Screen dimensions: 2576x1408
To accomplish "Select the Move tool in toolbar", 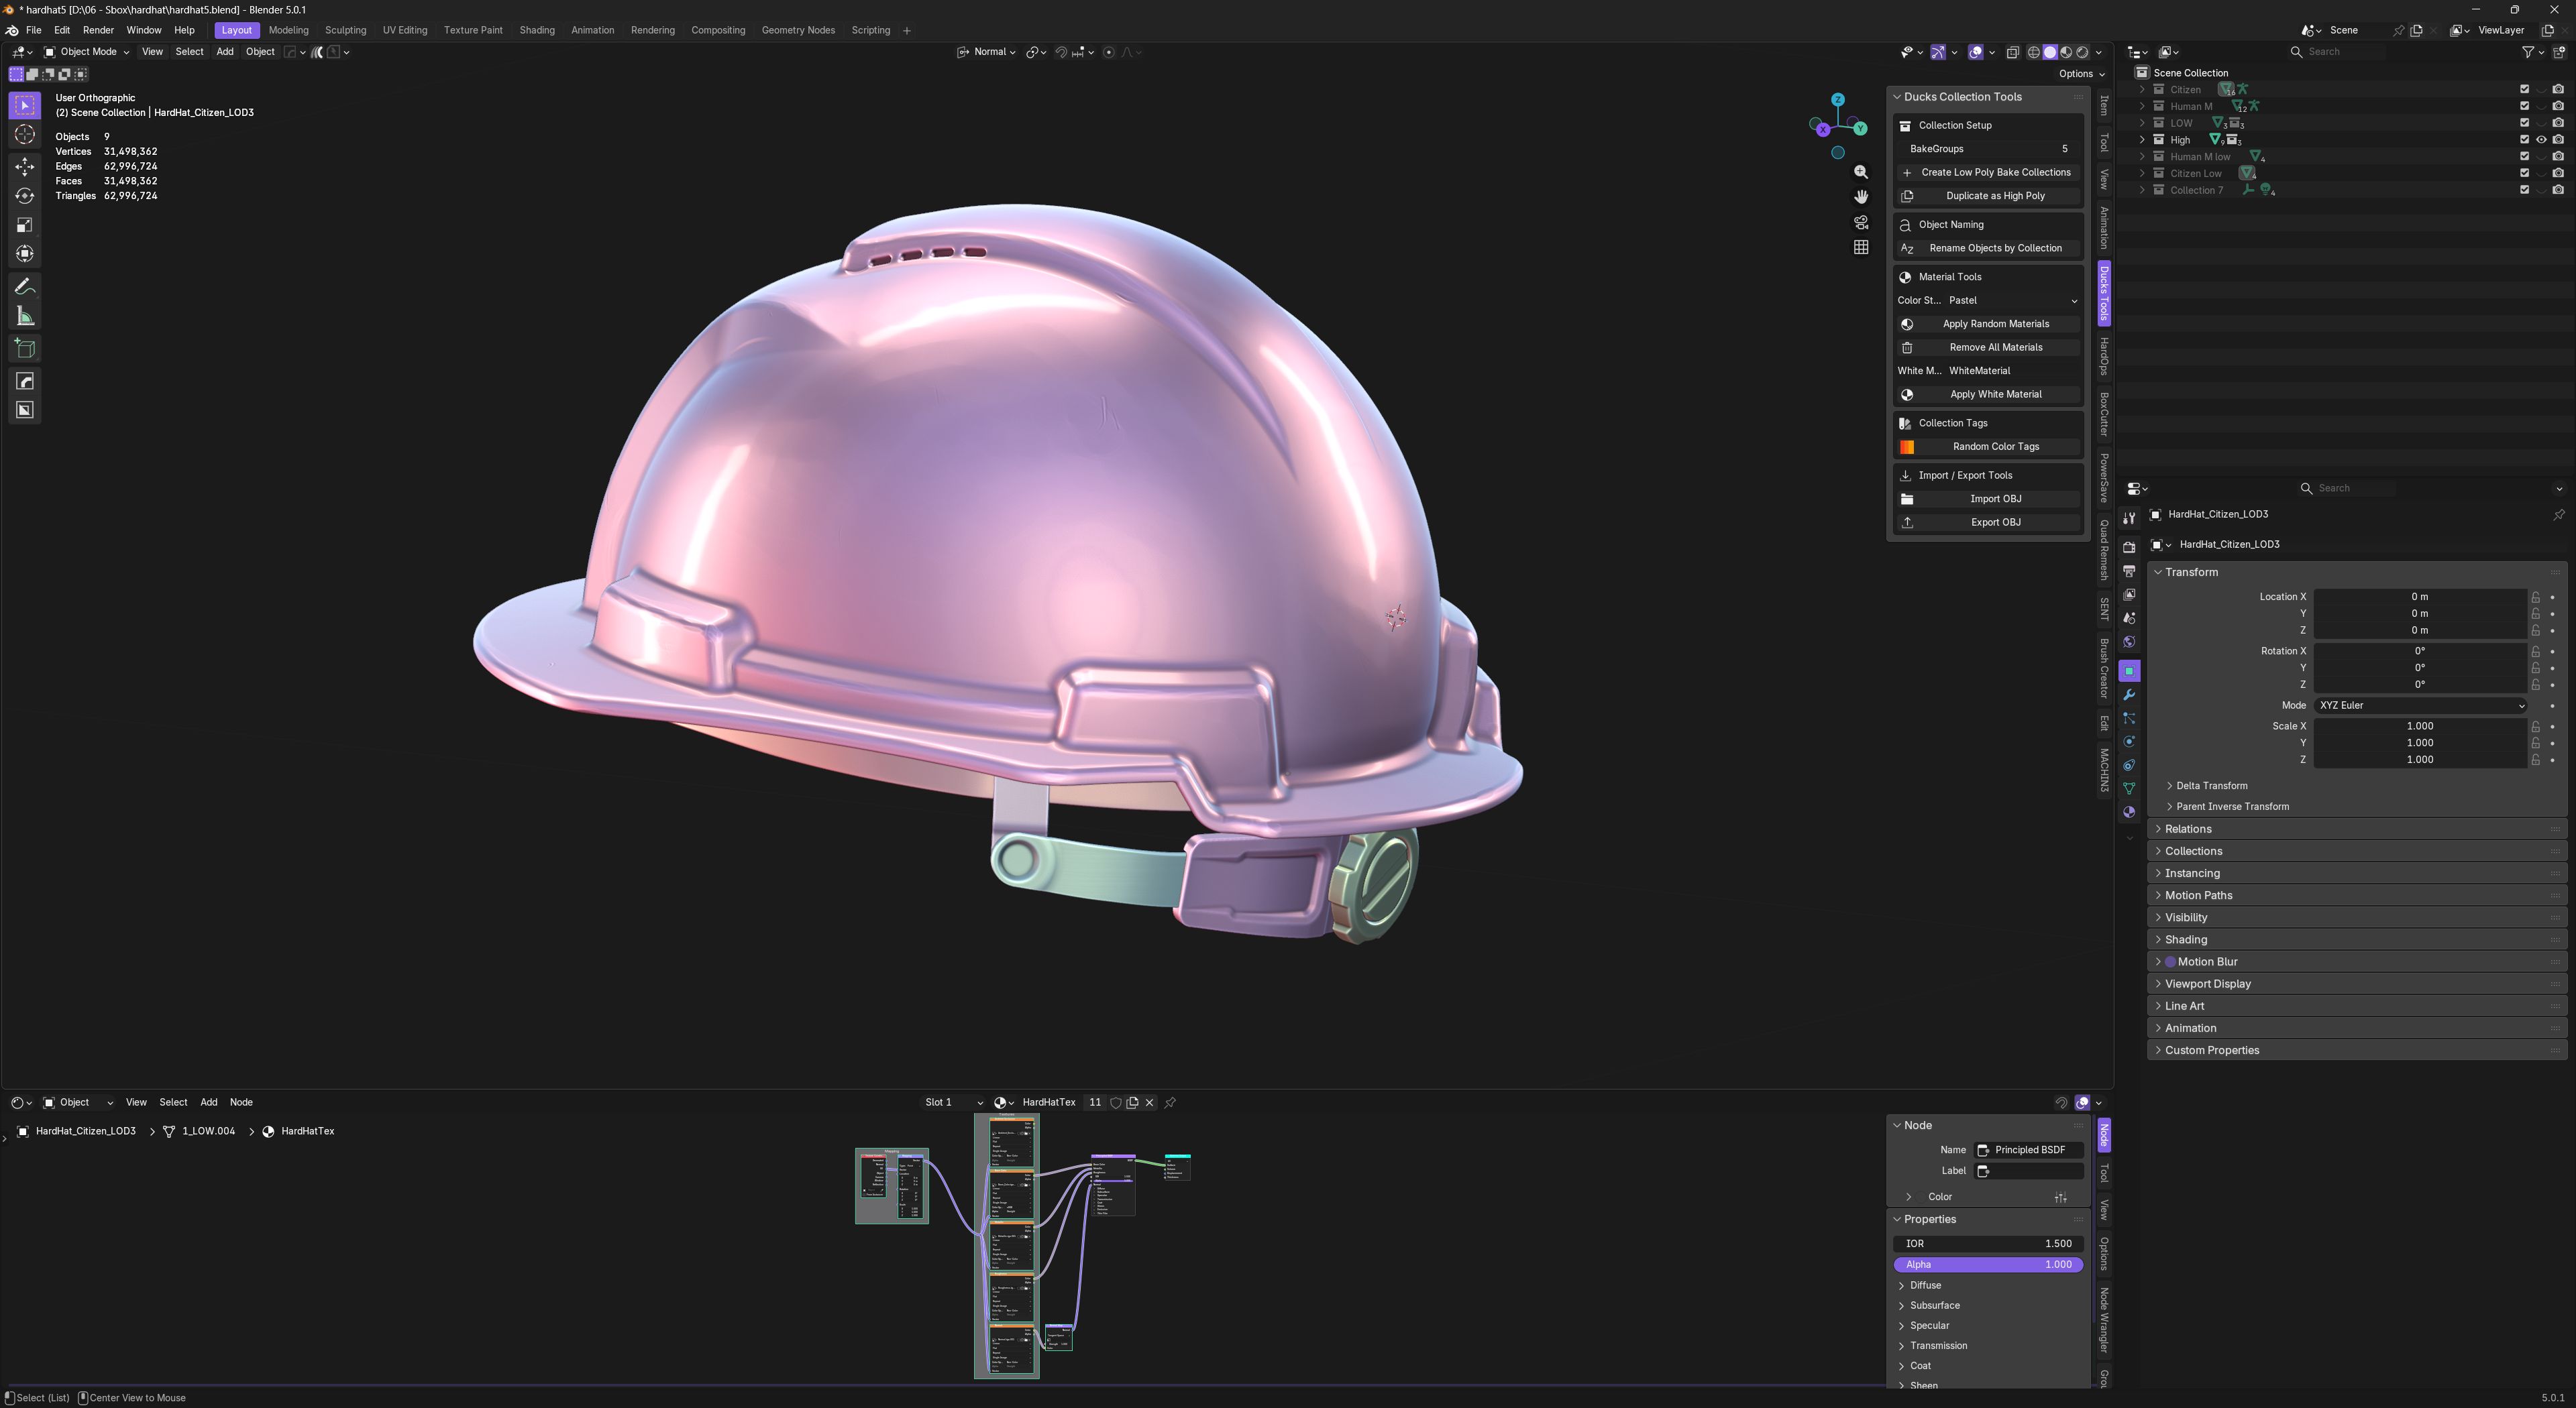I will pos(25,167).
